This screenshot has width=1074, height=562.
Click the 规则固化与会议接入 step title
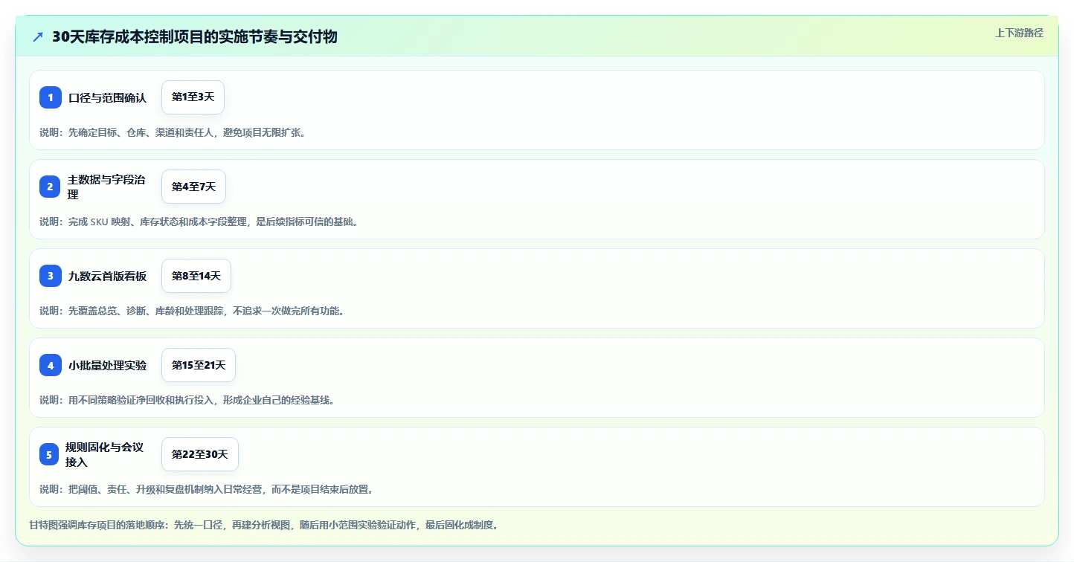105,454
